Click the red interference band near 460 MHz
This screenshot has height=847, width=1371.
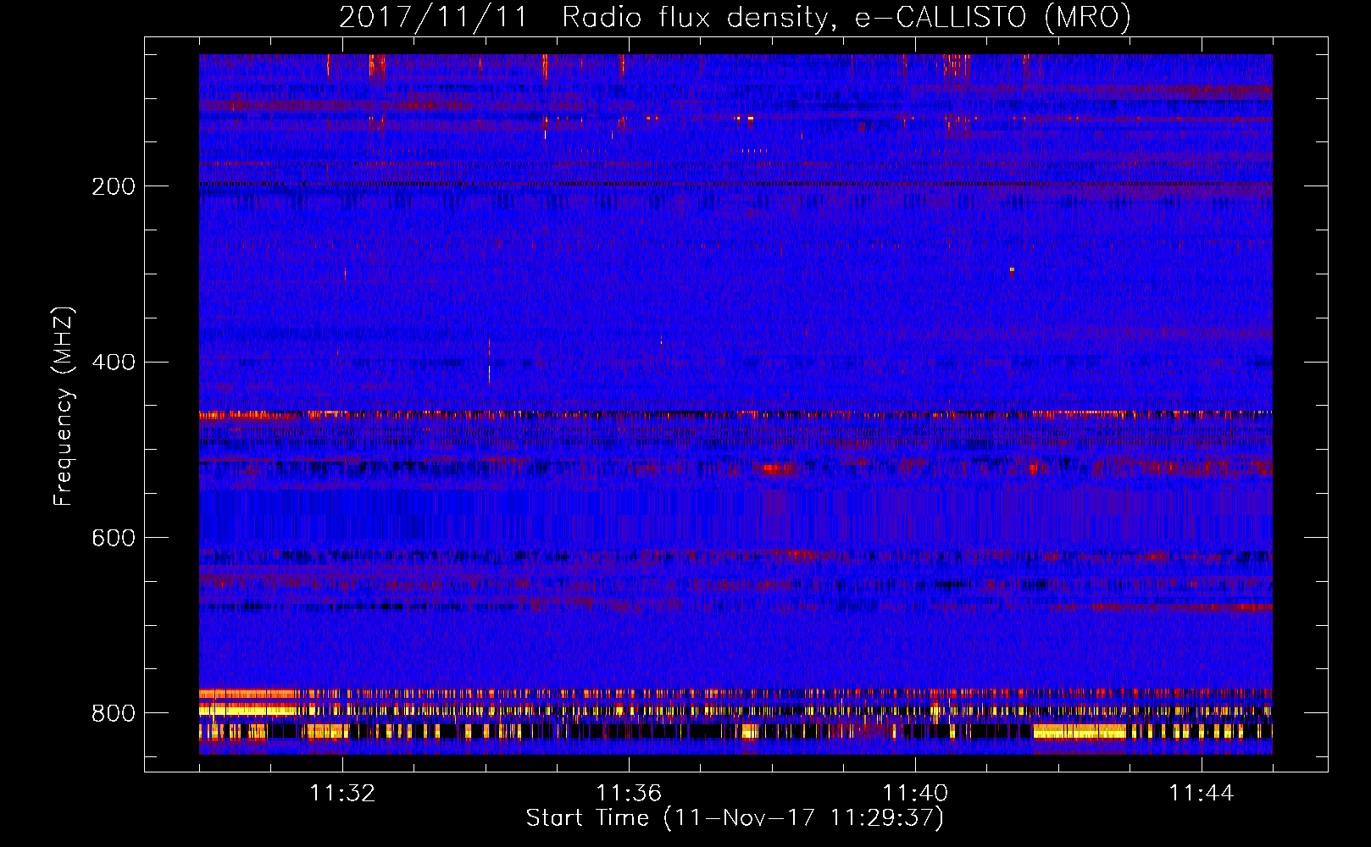pos(735,415)
